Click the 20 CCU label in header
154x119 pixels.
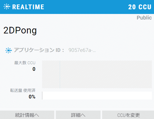(140, 7)
